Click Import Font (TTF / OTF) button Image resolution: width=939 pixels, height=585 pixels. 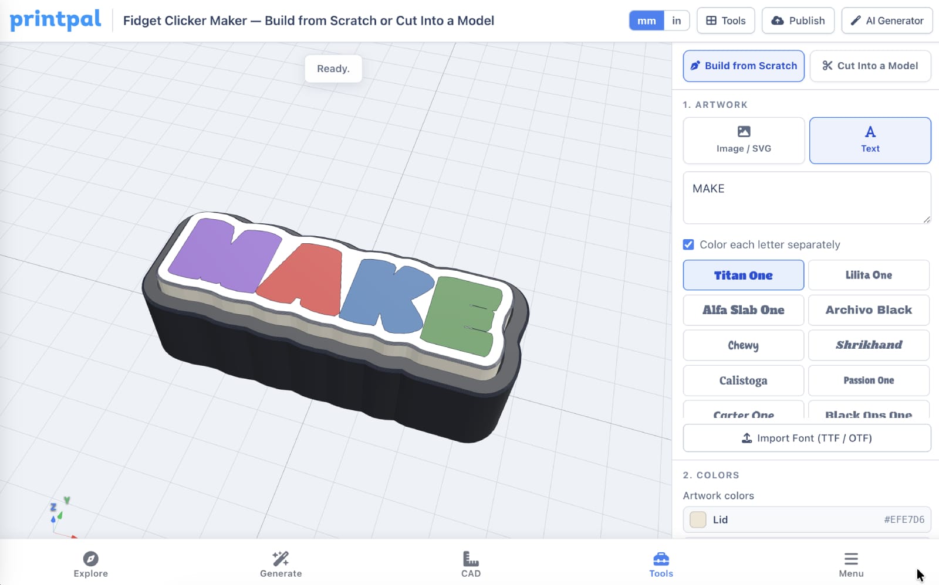(807, 438)
